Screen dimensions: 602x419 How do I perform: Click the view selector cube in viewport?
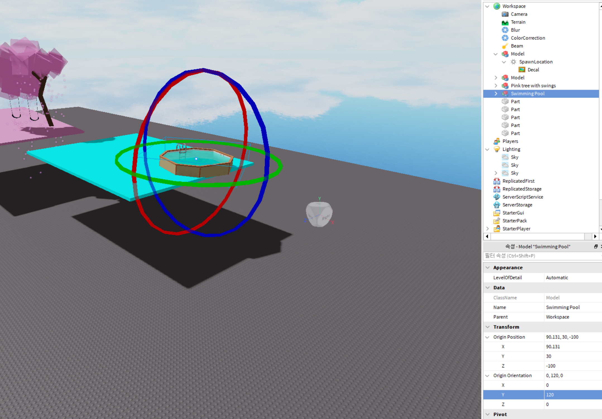pos(319,214)
